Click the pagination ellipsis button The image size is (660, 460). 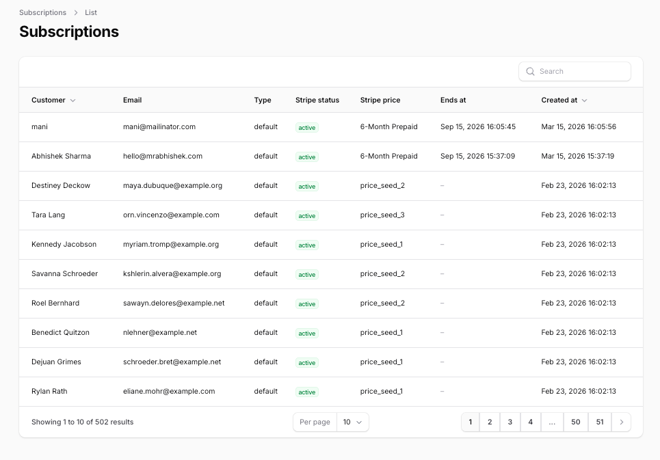552,422
